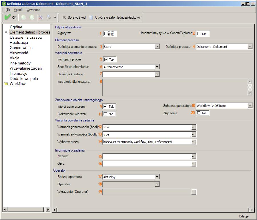Click left arrow of tree panel scrollbar
257x220 pixels.
5,209
